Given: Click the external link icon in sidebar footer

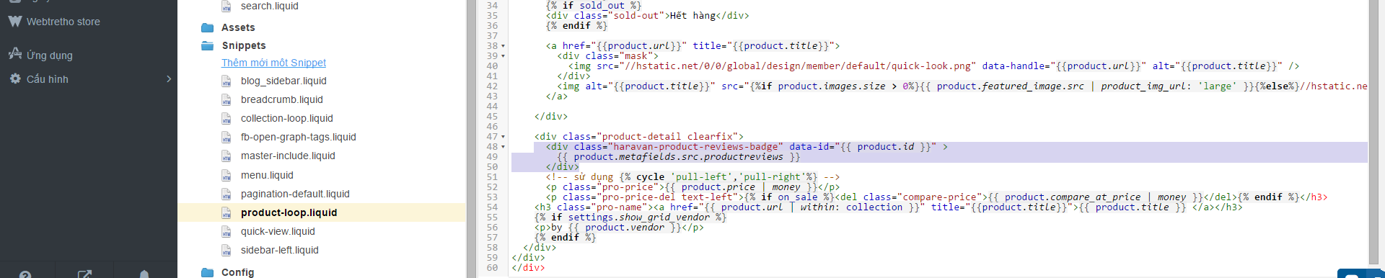Looking at the screenshot, I should pyautogui.click(x=84, y=274).
